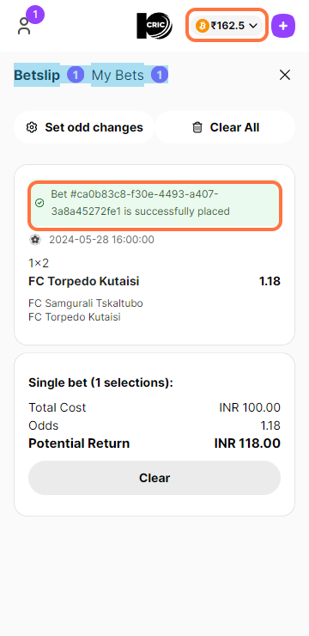Click the 10CRIC logo
This screenshot has width=309, height=636.
click(154, 26)
